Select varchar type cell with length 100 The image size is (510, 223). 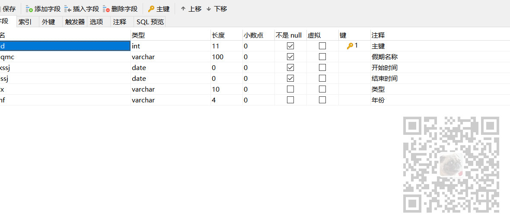[x=170, y=57]
